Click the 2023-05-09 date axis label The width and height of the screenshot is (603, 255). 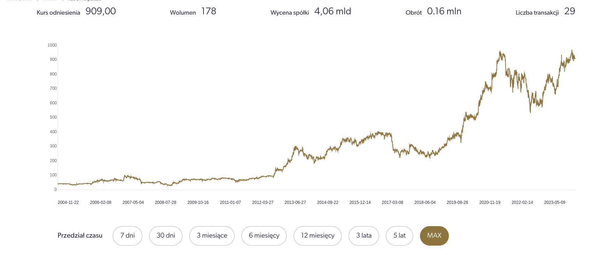click(x=555, y=202)
